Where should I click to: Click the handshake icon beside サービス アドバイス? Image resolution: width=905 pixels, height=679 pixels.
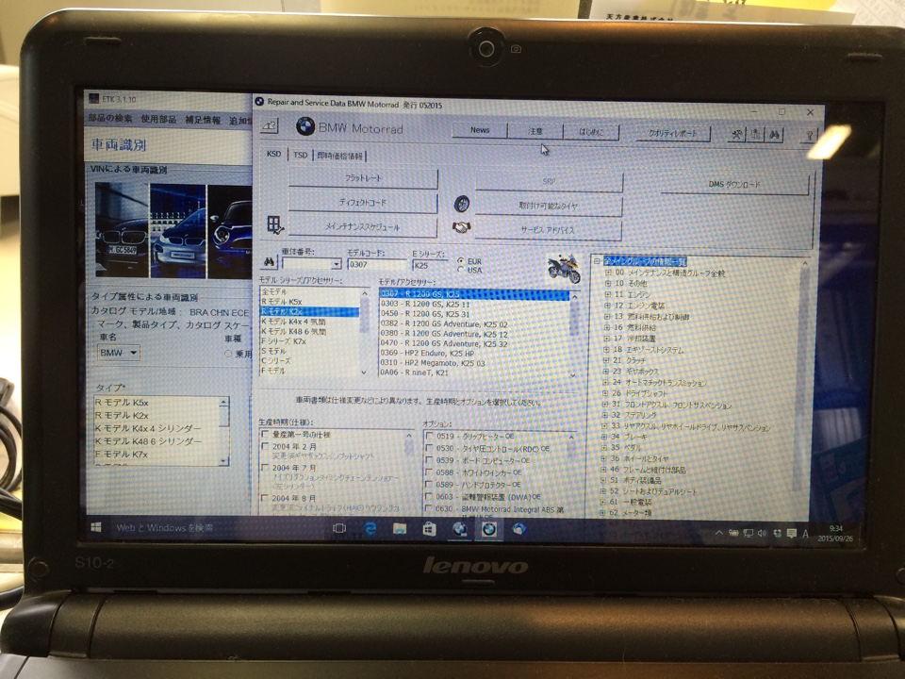pos(461,227)
